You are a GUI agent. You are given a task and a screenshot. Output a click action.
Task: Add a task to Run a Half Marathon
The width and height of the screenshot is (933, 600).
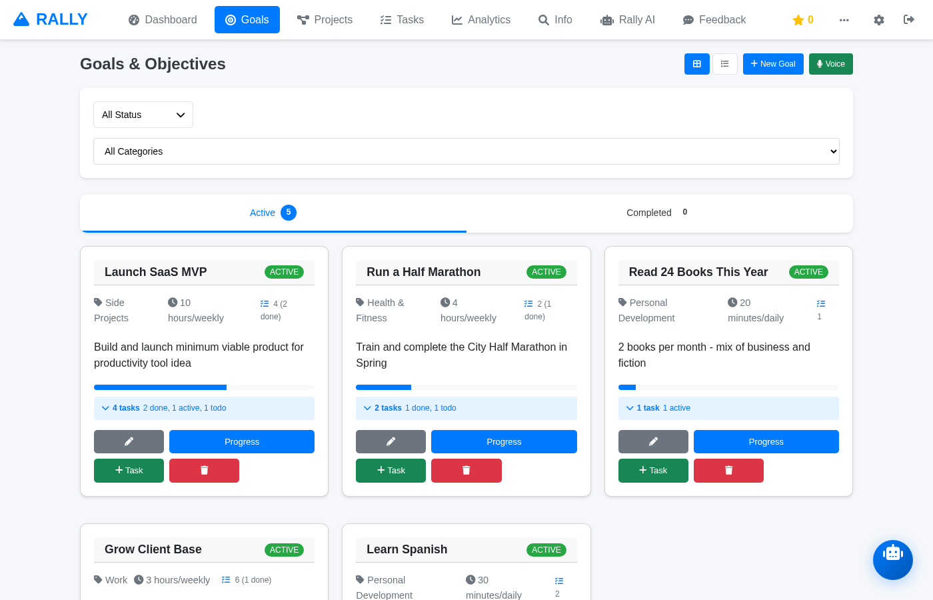pyautogui.click(x=391, y=470)
